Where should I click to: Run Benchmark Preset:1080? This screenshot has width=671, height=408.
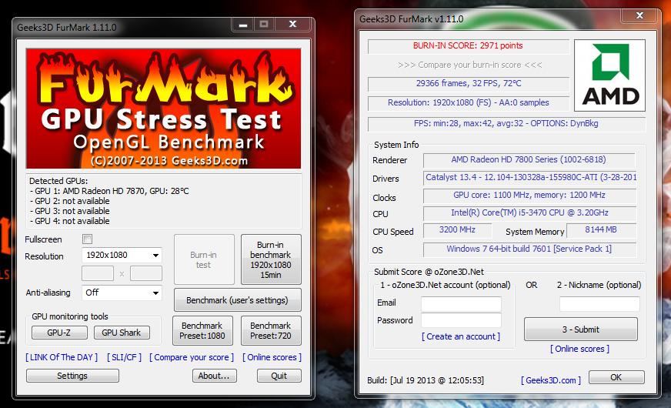202,330
